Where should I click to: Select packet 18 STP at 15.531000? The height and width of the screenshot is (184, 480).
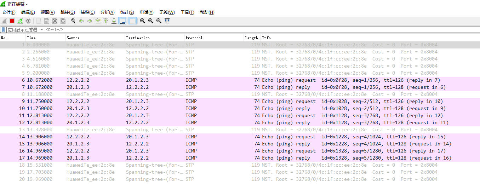tap(240, 165)
